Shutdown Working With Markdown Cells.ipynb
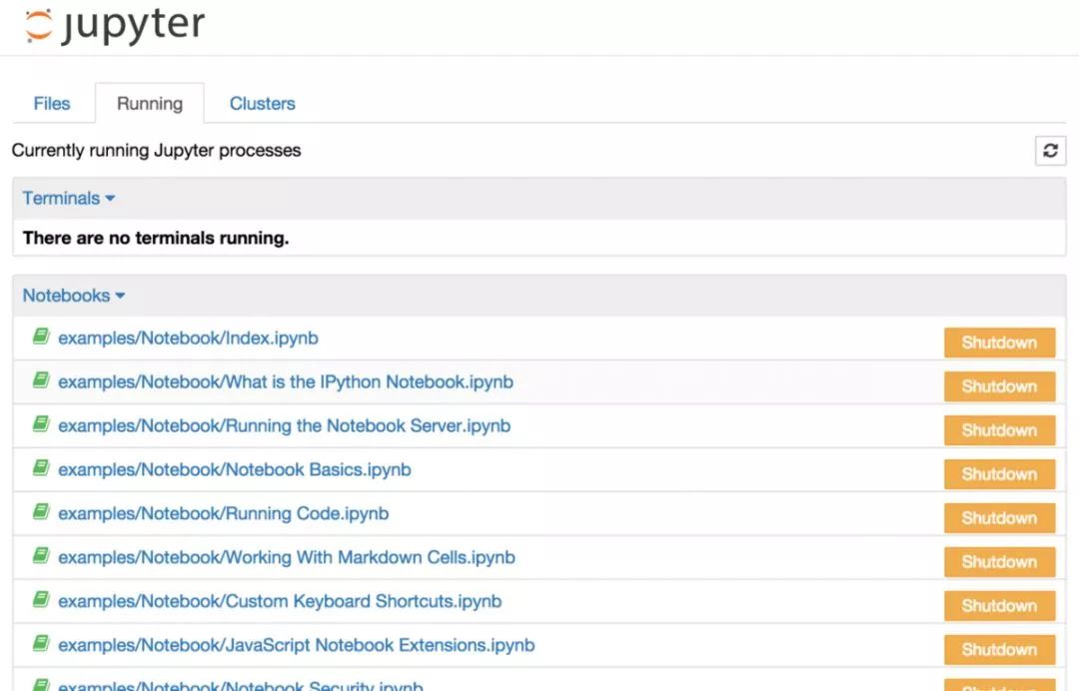Screen dimensions: 1079x691 [x=999, y=562]
